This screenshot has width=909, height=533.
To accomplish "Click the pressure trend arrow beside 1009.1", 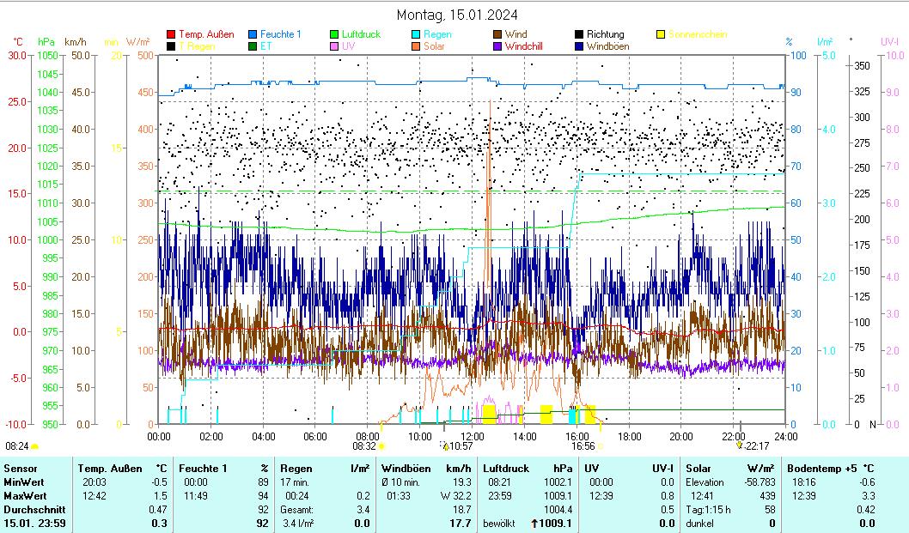I will [x=534, y=523].
